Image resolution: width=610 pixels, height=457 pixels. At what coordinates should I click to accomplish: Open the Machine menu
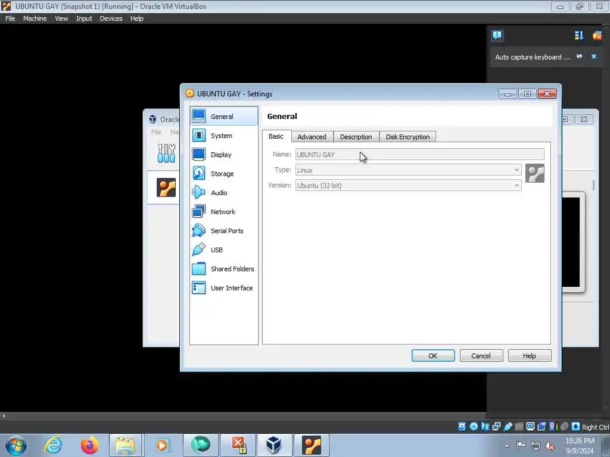coord(35,18)
